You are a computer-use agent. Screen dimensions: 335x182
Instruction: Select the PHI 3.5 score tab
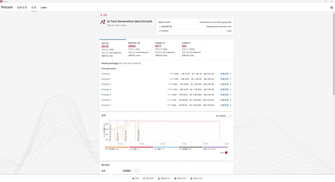coord(113,49)
